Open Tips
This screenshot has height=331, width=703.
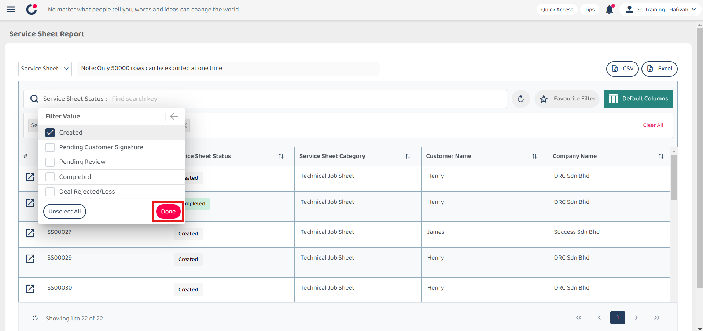point(590,10)
